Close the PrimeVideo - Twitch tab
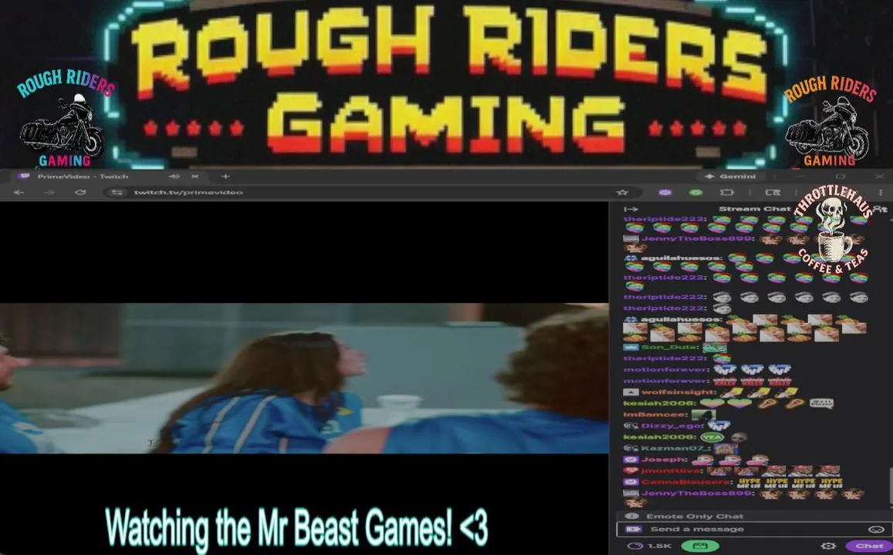 pyautogui.click(x=194, y=177)
